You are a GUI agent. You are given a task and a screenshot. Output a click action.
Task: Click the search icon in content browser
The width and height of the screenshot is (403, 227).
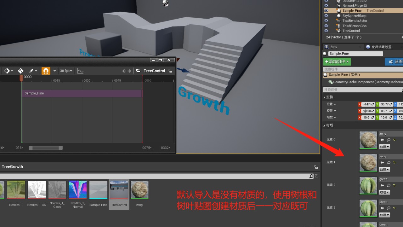click(x=311, y=176)
